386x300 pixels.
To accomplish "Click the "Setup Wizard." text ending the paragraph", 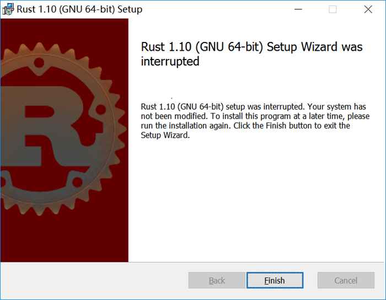I will coord(165,136).
